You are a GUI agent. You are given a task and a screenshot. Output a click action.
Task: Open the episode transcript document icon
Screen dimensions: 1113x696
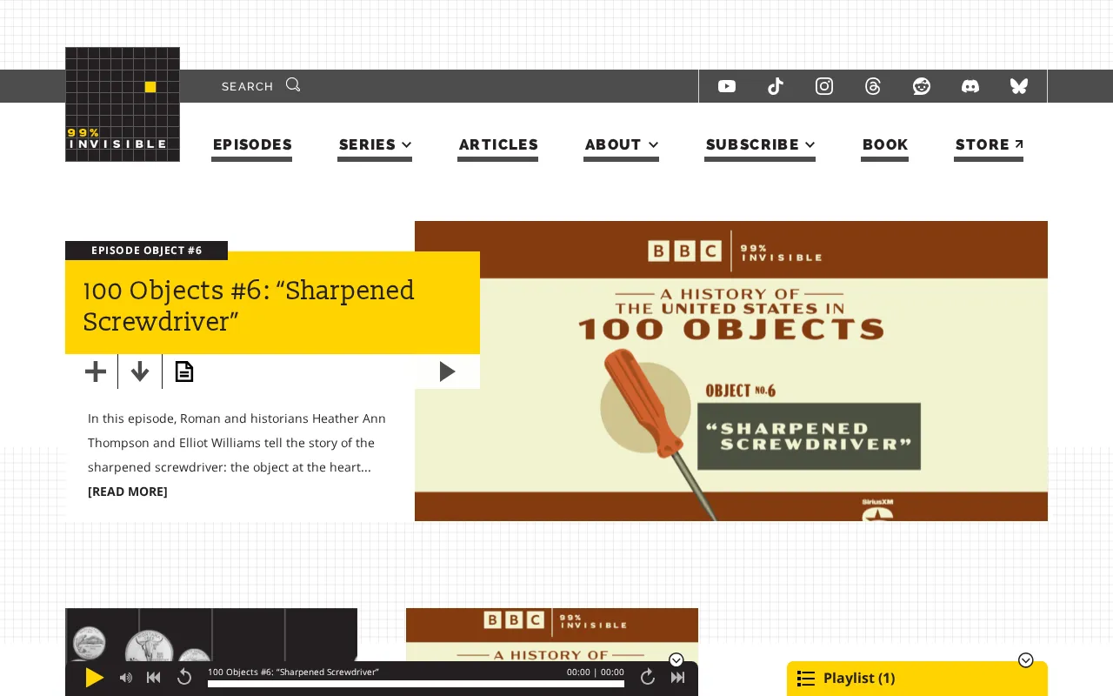pyautogui.click(x=184, y=371)
